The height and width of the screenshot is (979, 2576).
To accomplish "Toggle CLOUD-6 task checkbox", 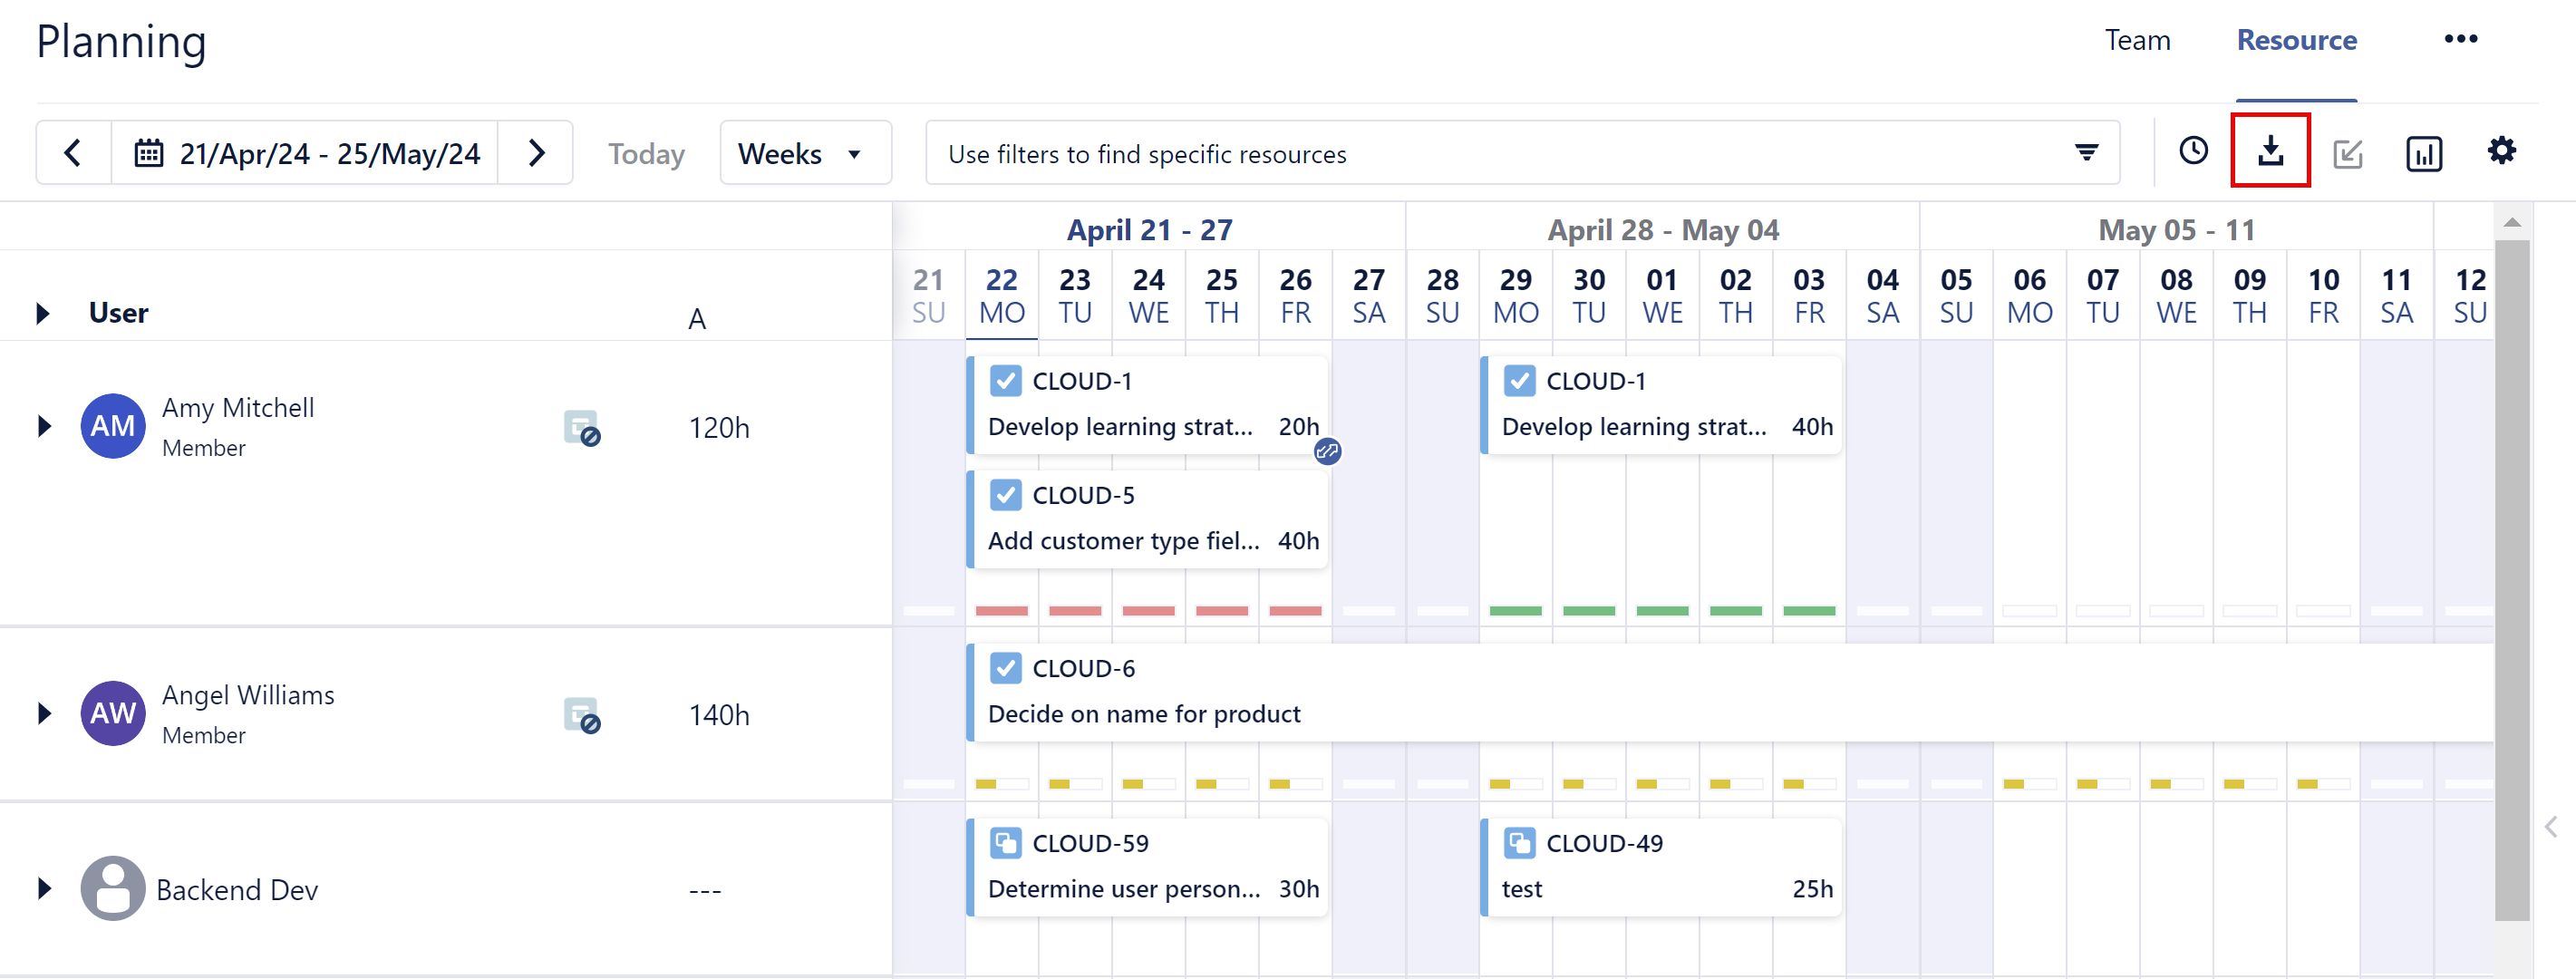I will point(1005,668).
